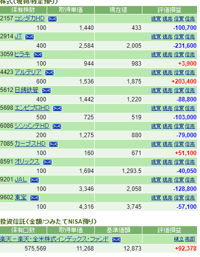Select the -231,600 loss value
This screenshot has height=257, width=200.
pyautogui.click(x=185, y=46)
